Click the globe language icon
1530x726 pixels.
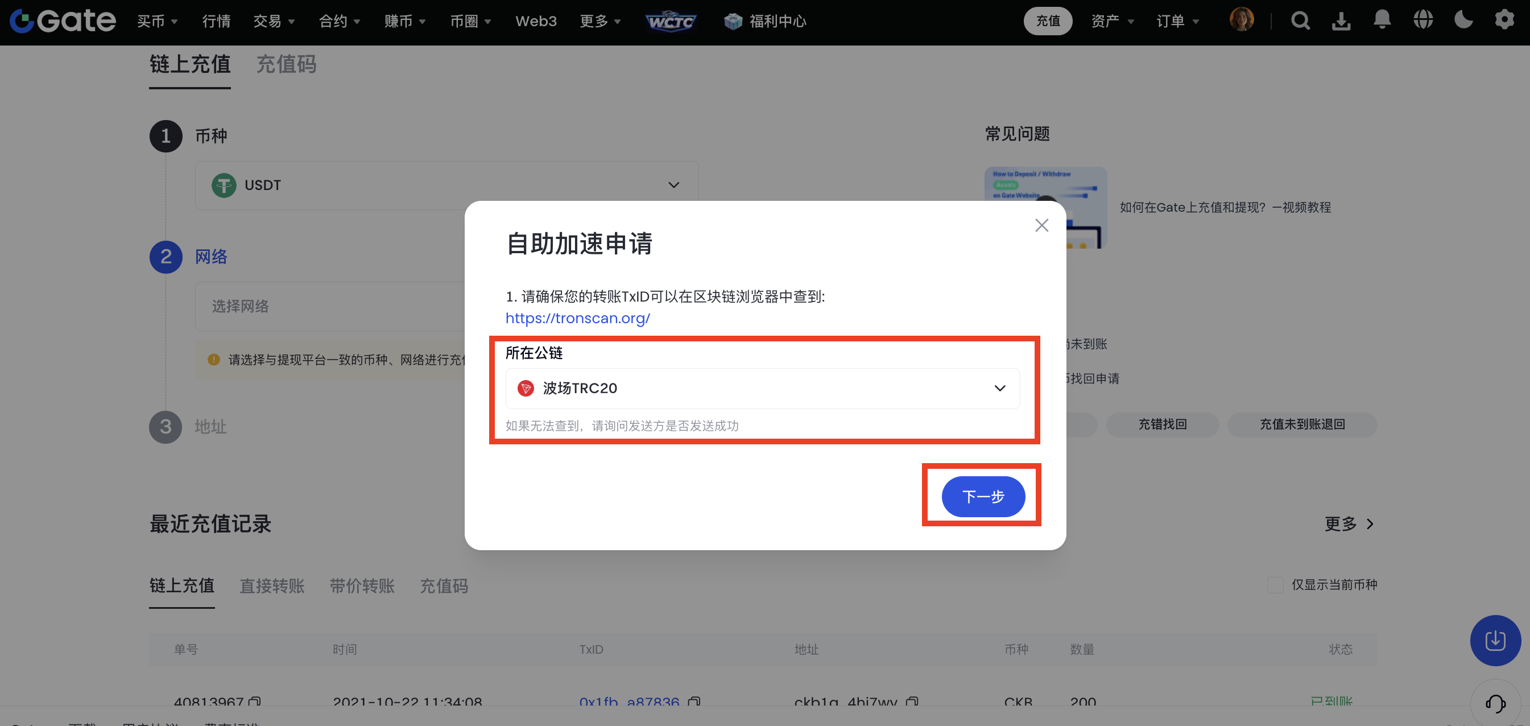(1423, 20)
